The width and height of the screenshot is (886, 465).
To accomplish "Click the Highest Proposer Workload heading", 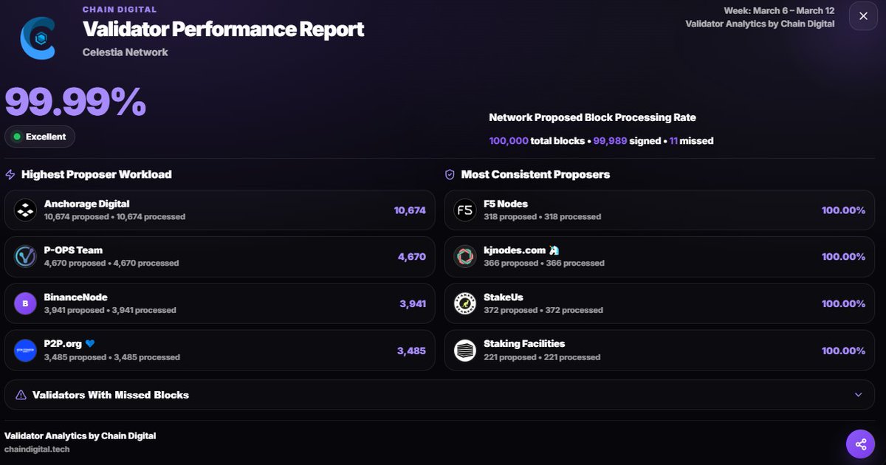I will click(x=97, y=175).
